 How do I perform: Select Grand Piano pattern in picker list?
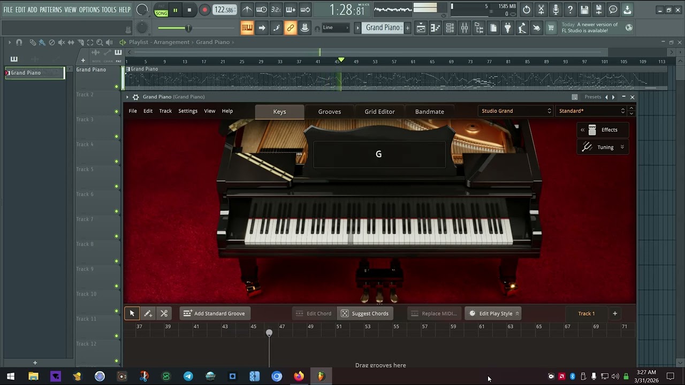(35, 73)
